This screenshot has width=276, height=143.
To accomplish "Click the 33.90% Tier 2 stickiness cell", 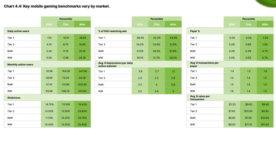I will click(82, 111).
